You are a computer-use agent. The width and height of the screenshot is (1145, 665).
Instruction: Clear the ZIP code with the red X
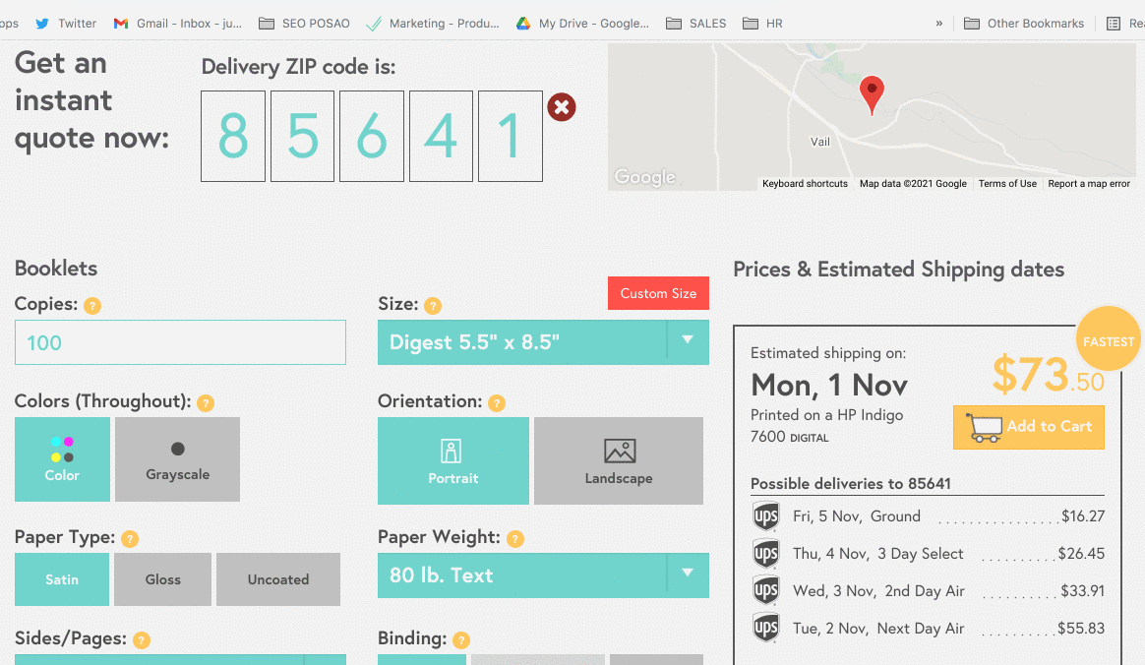click(x=562, y=107)
